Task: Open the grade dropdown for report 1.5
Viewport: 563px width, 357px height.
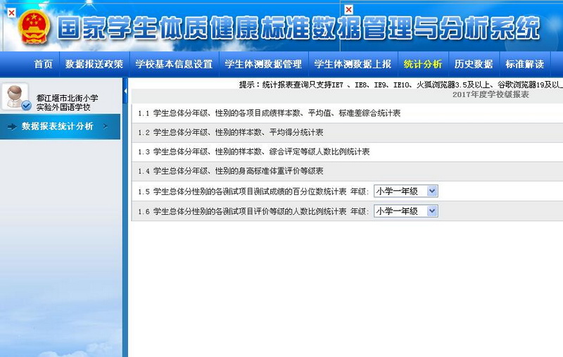Action: tap(406, 191)
